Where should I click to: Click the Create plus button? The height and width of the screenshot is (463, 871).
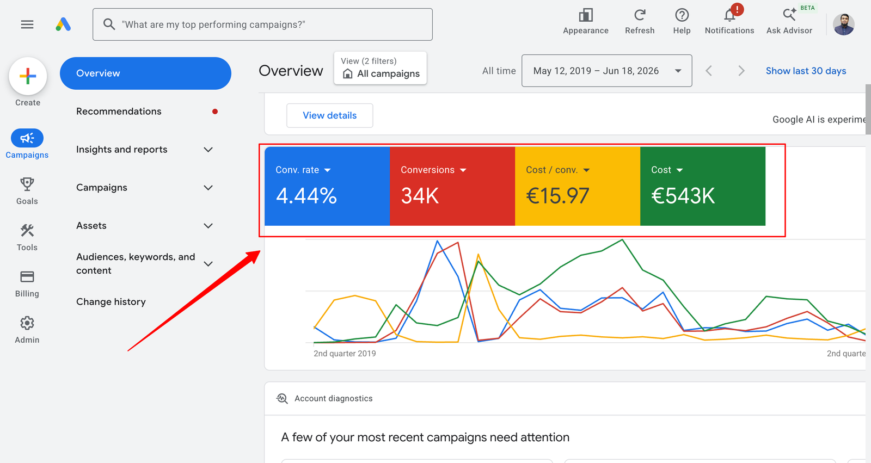tap(28, 76)
